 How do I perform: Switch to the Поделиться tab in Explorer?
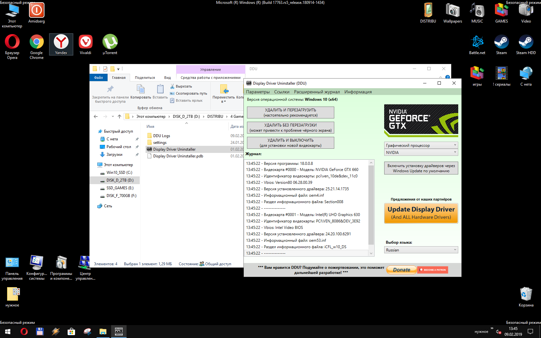[x=145, y=78]
